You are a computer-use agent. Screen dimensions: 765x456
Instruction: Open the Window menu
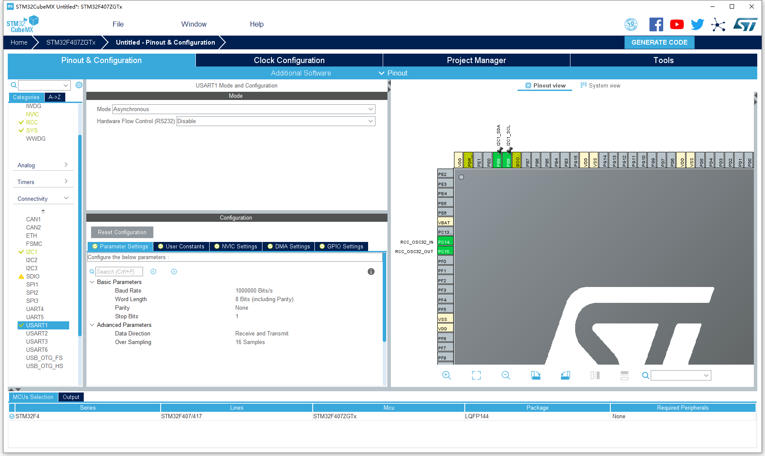point(194,24)
